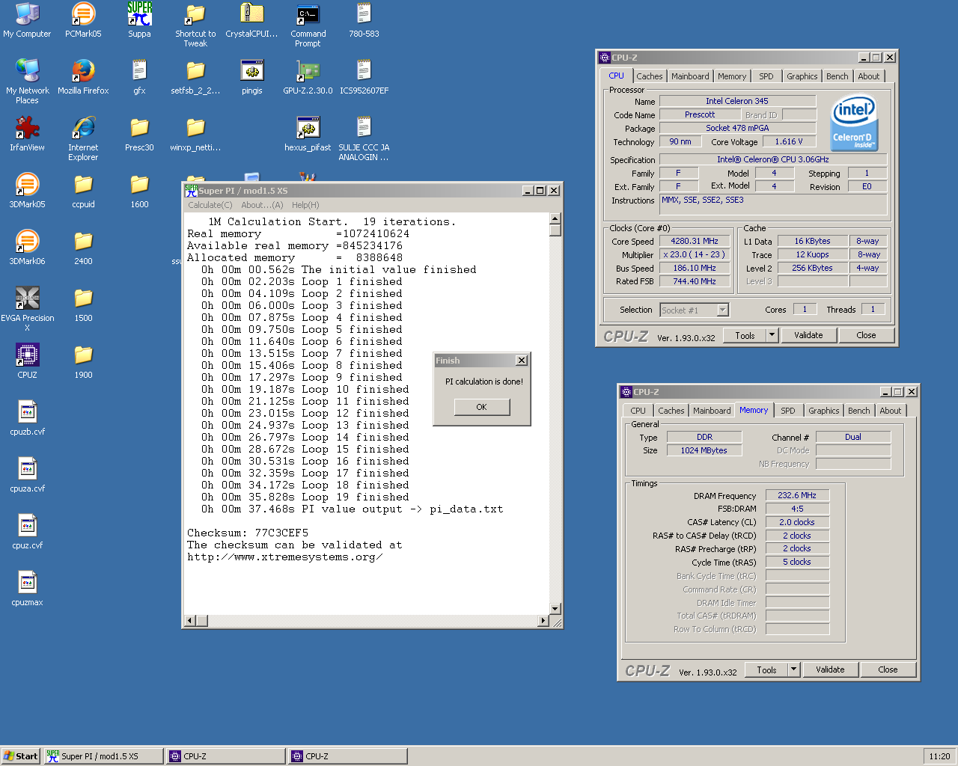Screen dimensions: 958x766
Task: Launch the Suppa Super PI shortcut
Action: [x=139, y=19]
